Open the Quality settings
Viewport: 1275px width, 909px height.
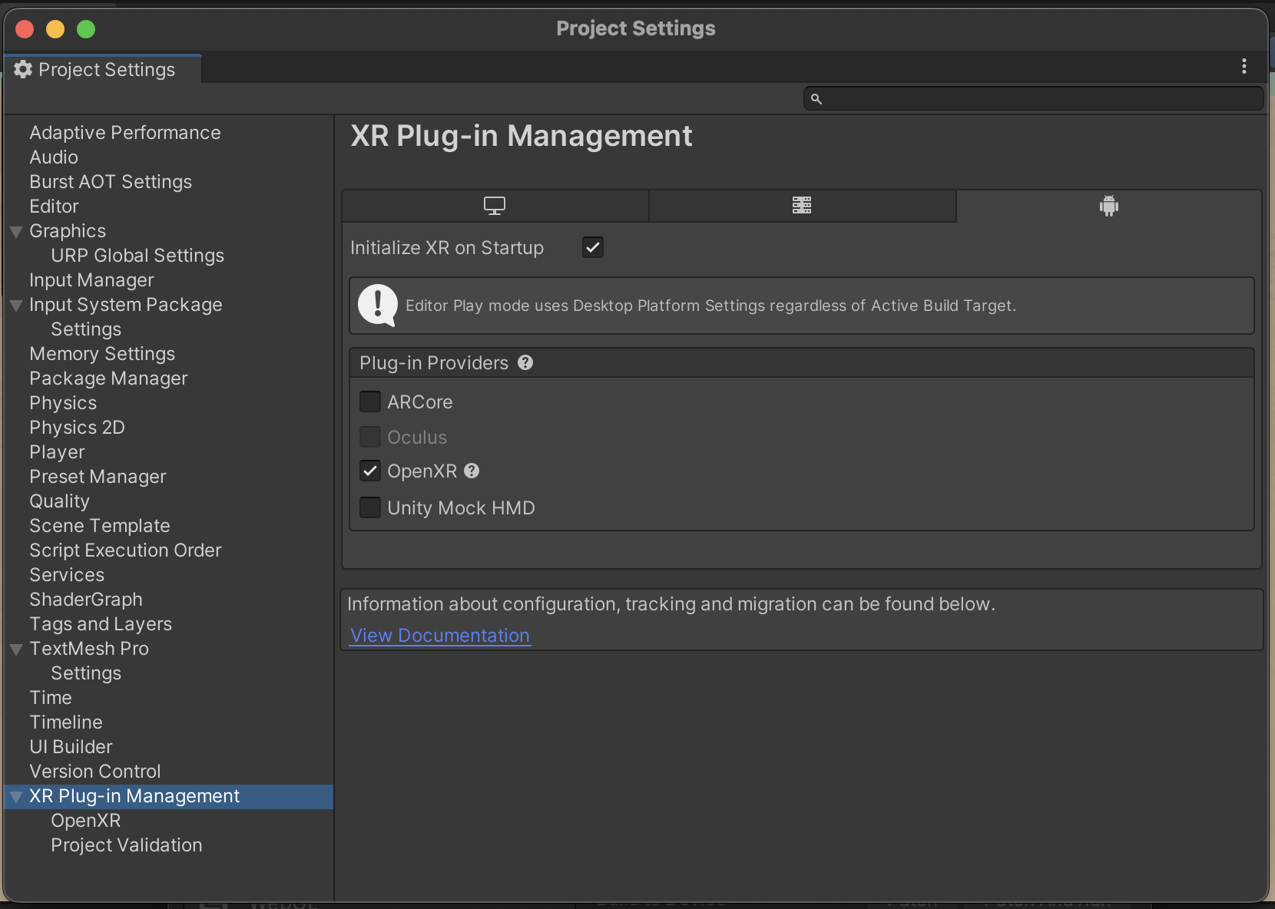click(59, 501)
